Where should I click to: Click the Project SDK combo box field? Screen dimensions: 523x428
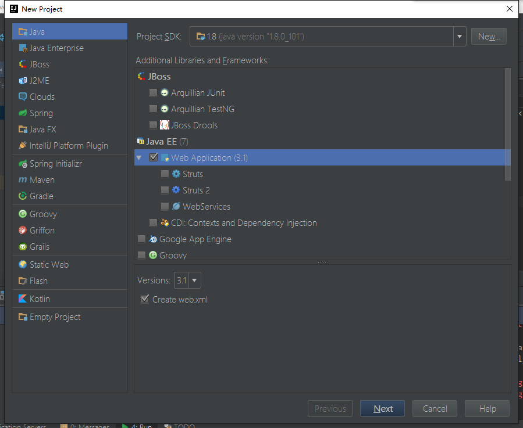[328, 37]
